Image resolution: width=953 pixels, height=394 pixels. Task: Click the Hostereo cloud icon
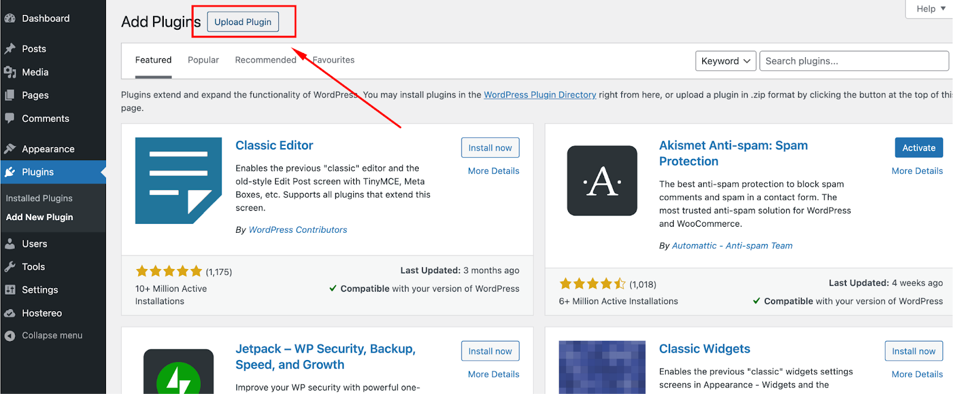(x=10, y=313)
